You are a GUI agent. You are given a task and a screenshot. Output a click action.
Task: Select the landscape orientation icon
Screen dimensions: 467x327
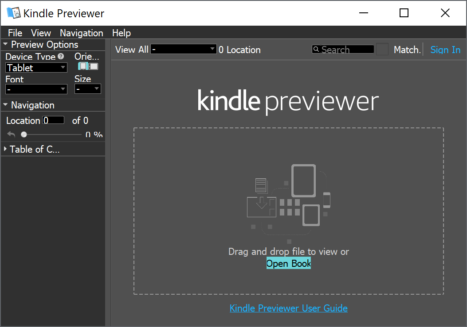pyautogui.click(x=94, y=66)
